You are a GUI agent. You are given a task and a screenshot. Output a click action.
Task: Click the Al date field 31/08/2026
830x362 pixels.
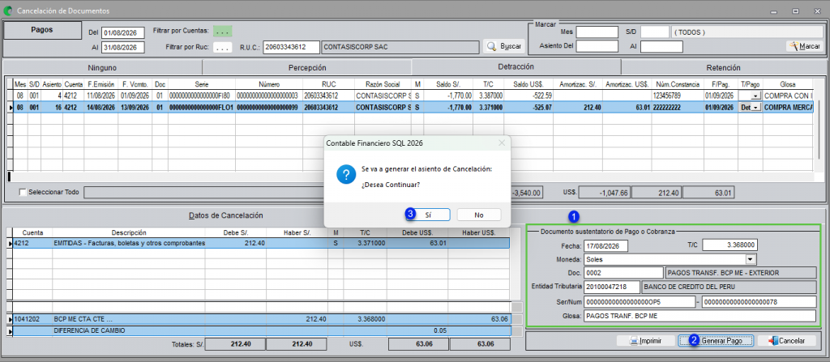[123, 48]
